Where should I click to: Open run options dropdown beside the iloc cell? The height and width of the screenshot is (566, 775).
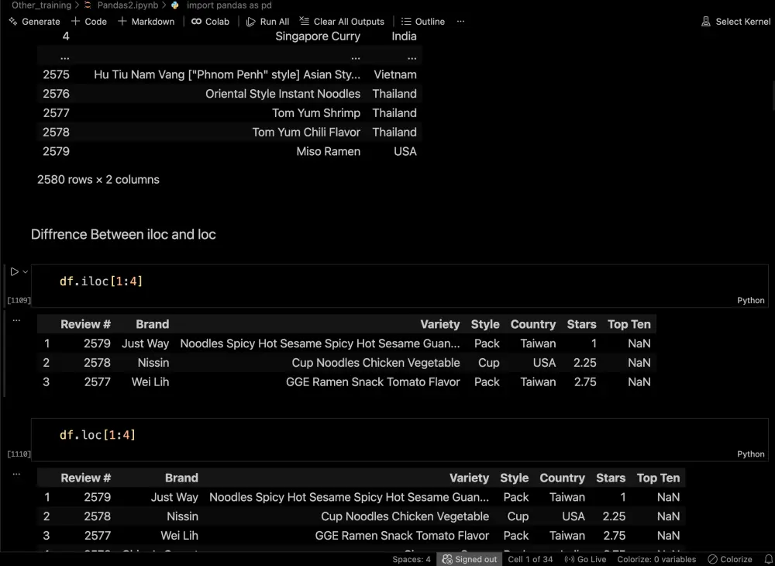26,271
